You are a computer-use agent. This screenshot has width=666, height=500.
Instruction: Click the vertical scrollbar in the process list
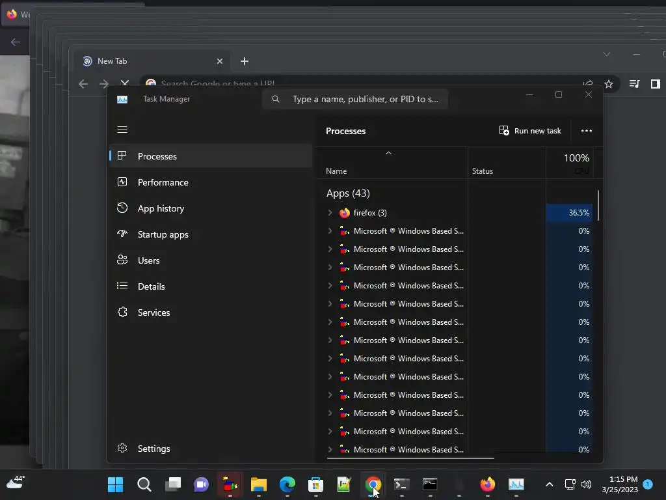(598, 205)
